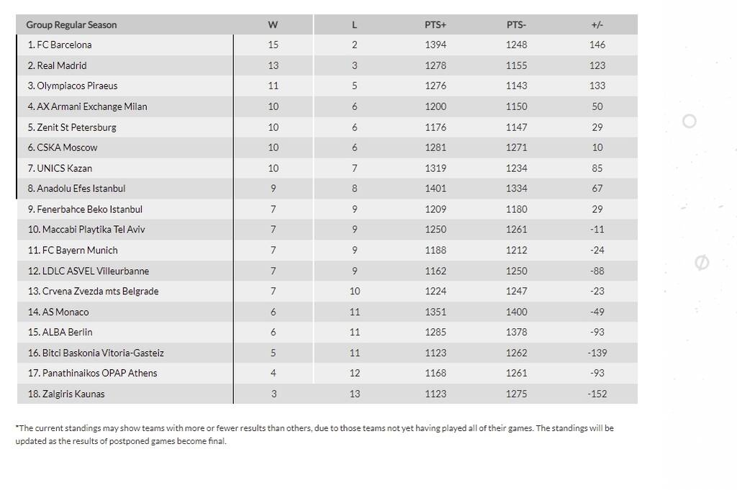Click the PTS- column header

[x=516, y=24]
